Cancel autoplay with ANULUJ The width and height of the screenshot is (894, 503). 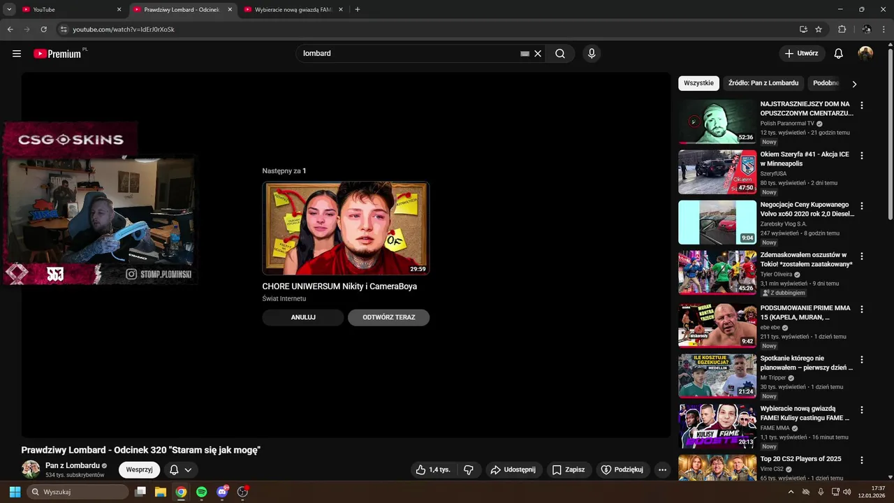303,317
